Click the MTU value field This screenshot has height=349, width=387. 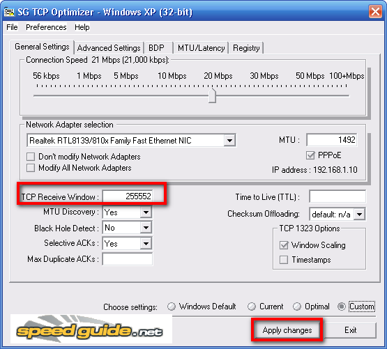(332, 140)
